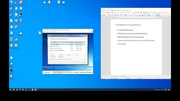Viewport: 180px width, 101px height.
Task: Insert table icon in Writer toolbar
Action: click(x=141, y=13)
